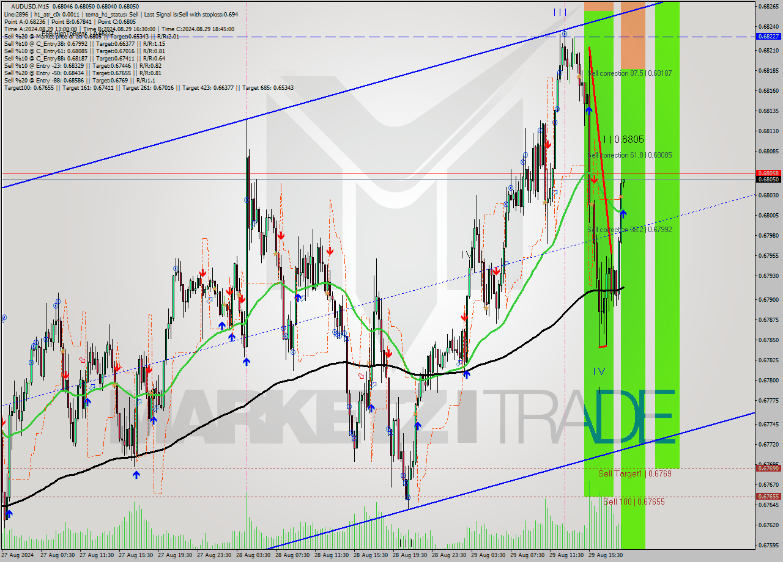Click 'Sell %10 @ C_Entry61: 0.68085' line
Screen dimensions: 783x562
coord(84,51)
